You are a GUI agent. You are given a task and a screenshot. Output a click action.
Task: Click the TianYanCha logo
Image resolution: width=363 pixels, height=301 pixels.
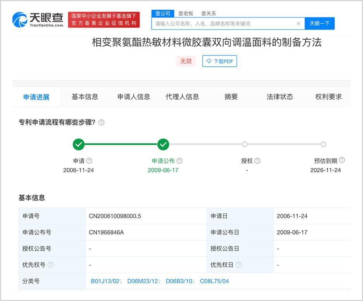point(38,19)
